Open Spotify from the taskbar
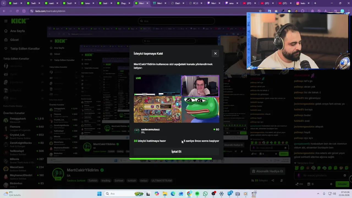 pos(197,194)
